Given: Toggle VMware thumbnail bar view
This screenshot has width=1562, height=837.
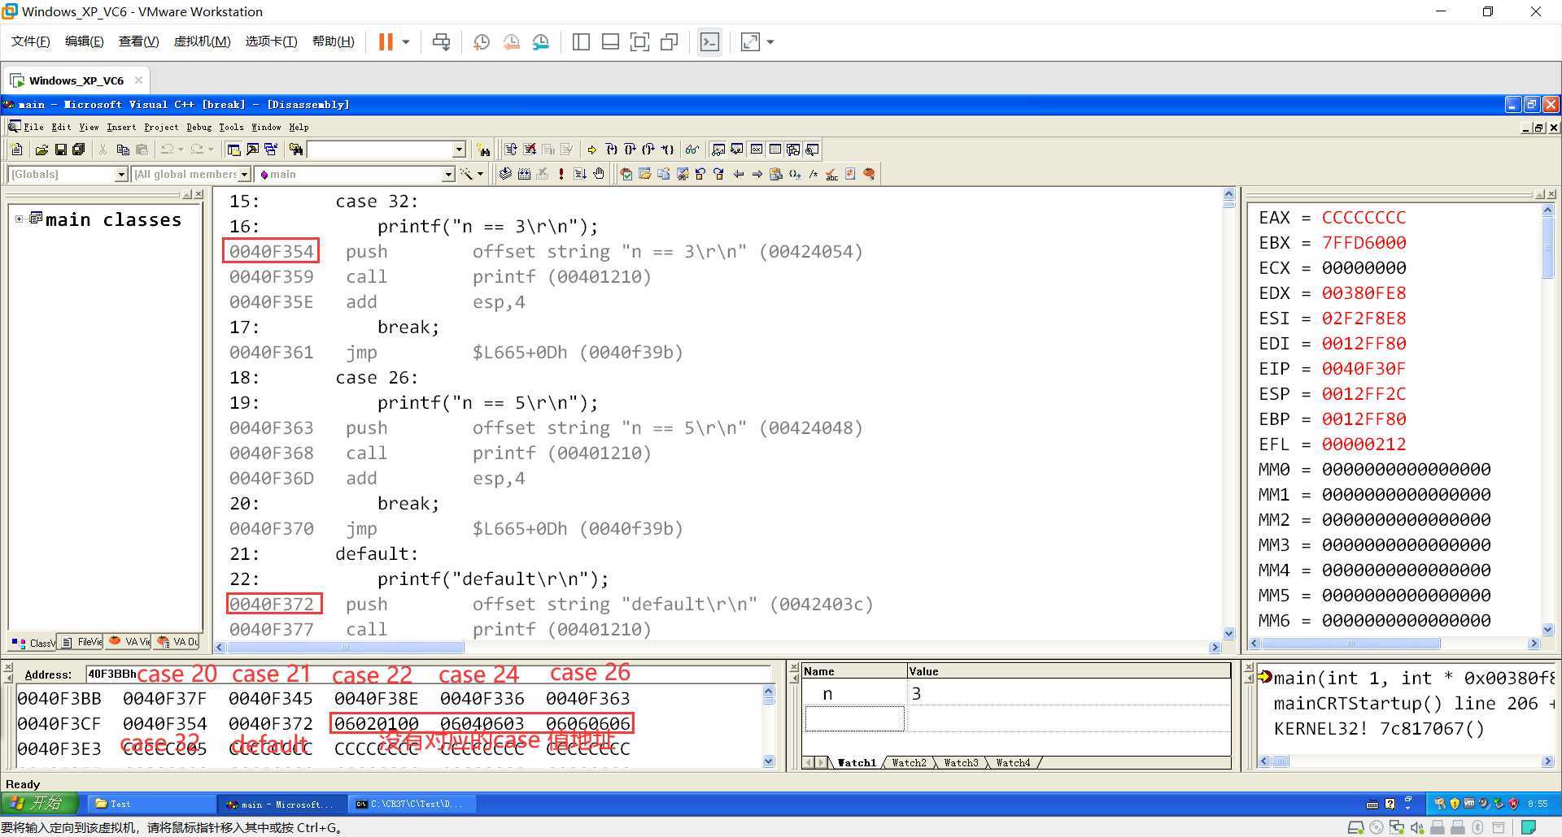Looking at the screenshot, I should click(610, 42).
